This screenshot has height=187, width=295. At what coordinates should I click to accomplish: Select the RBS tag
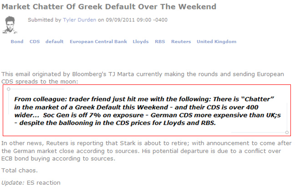[x=160, y=42]
